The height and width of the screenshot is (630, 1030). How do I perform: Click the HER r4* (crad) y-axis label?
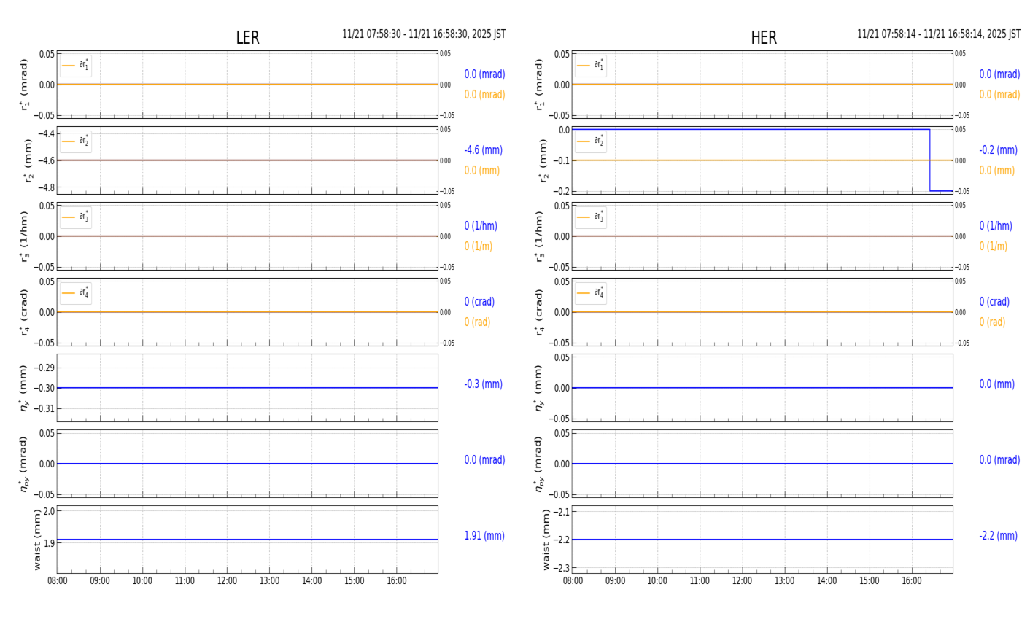[541, 312]
